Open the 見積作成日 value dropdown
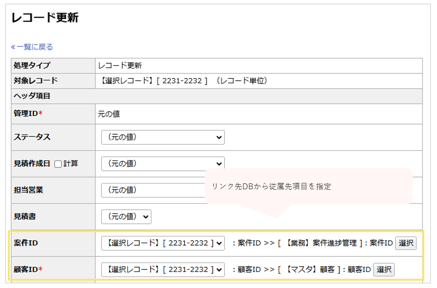Image resolution: width=437 pixels, height=288 pixels. coord(162,163)
